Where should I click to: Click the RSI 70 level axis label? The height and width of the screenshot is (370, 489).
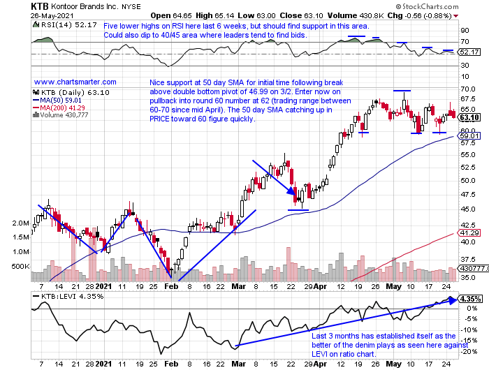[x=465, y=41]
